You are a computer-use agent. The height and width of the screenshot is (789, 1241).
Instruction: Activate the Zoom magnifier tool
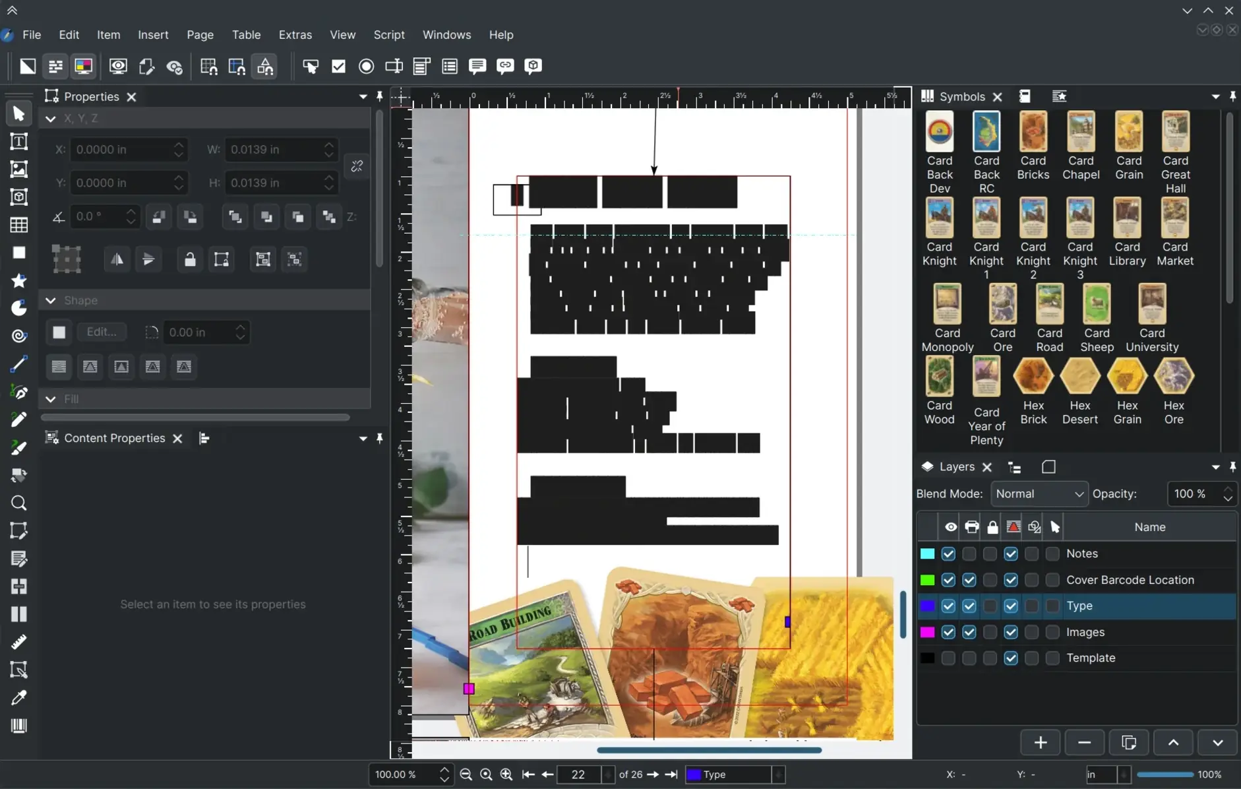[x=18, y=503]
